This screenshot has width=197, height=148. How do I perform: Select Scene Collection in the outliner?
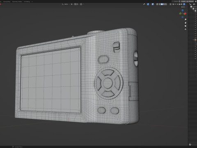193,7
